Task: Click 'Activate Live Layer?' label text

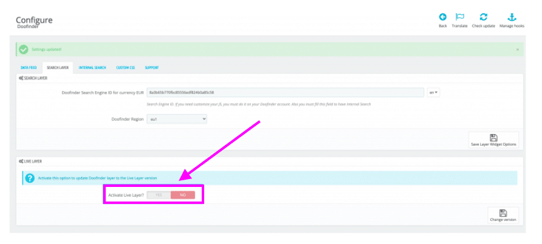Action: 126,195
